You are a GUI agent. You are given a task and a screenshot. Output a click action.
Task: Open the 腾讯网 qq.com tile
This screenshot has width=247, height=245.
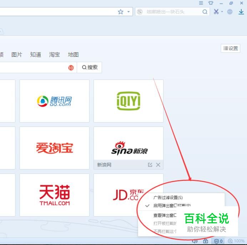click(x=55, y=101)
